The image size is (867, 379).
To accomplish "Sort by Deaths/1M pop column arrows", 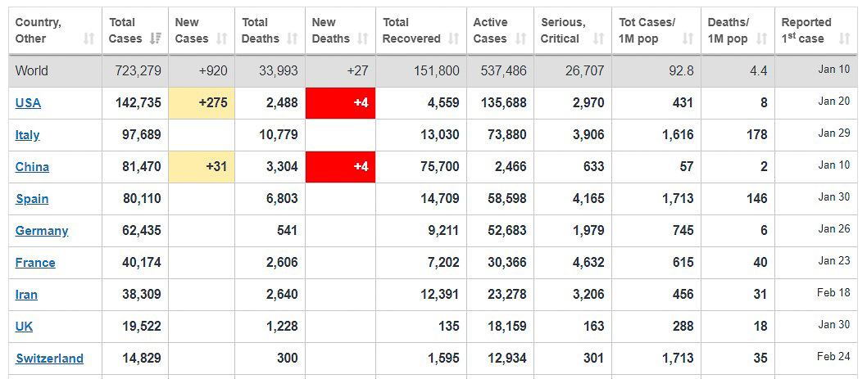I will pos(761,38).
